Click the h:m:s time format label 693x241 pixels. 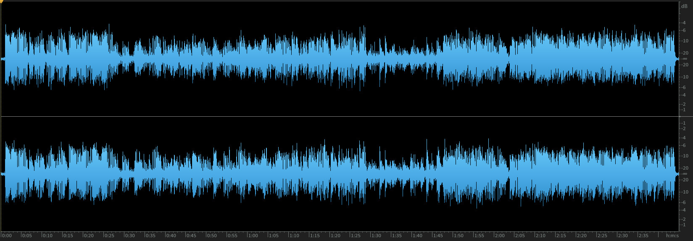[x=673, y=236]
